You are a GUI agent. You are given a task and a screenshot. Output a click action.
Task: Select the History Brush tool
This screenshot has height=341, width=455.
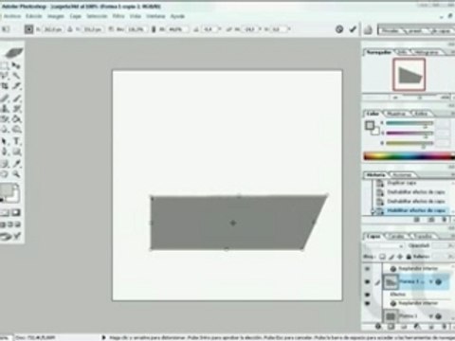(16, 109)
